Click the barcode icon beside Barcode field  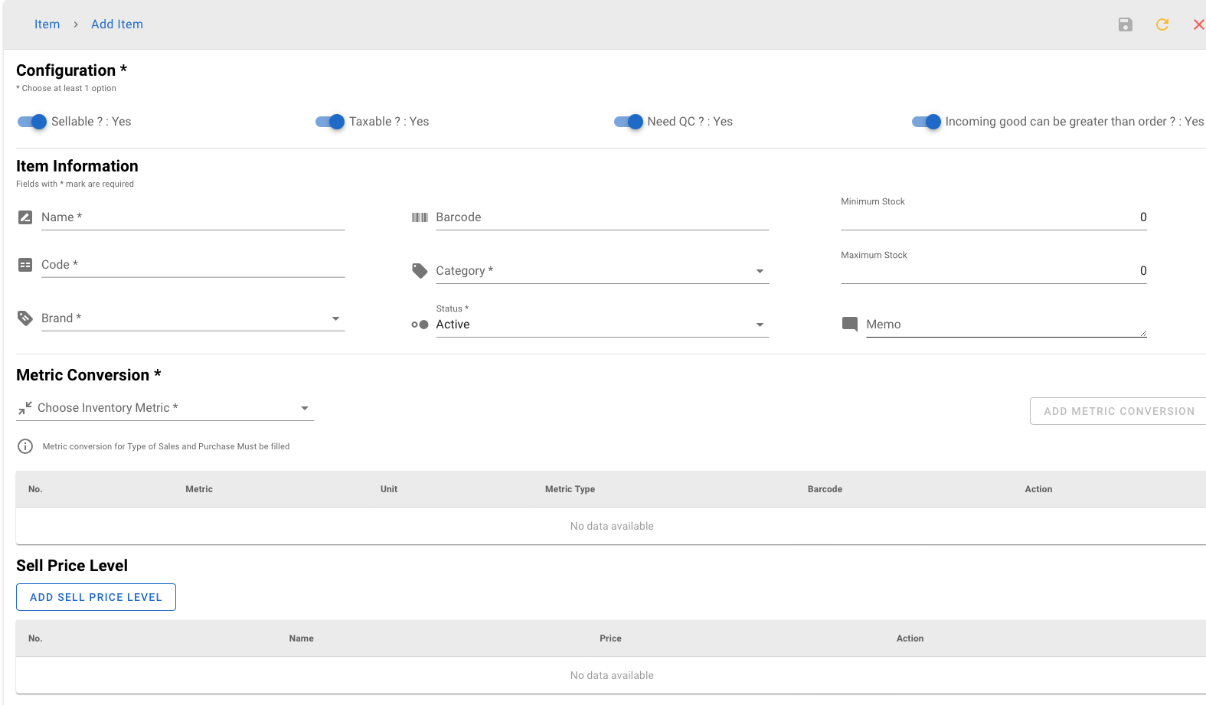coord(420,217)
